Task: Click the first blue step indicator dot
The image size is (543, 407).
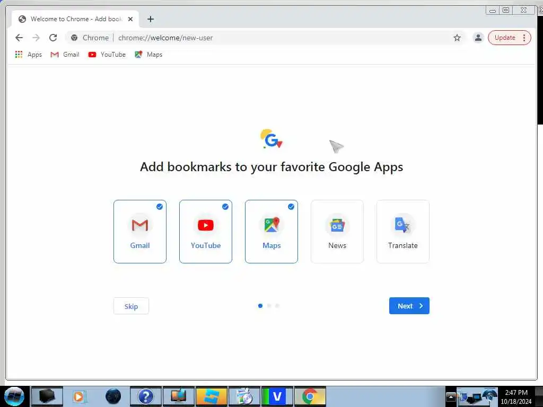Action: point(260,306)
